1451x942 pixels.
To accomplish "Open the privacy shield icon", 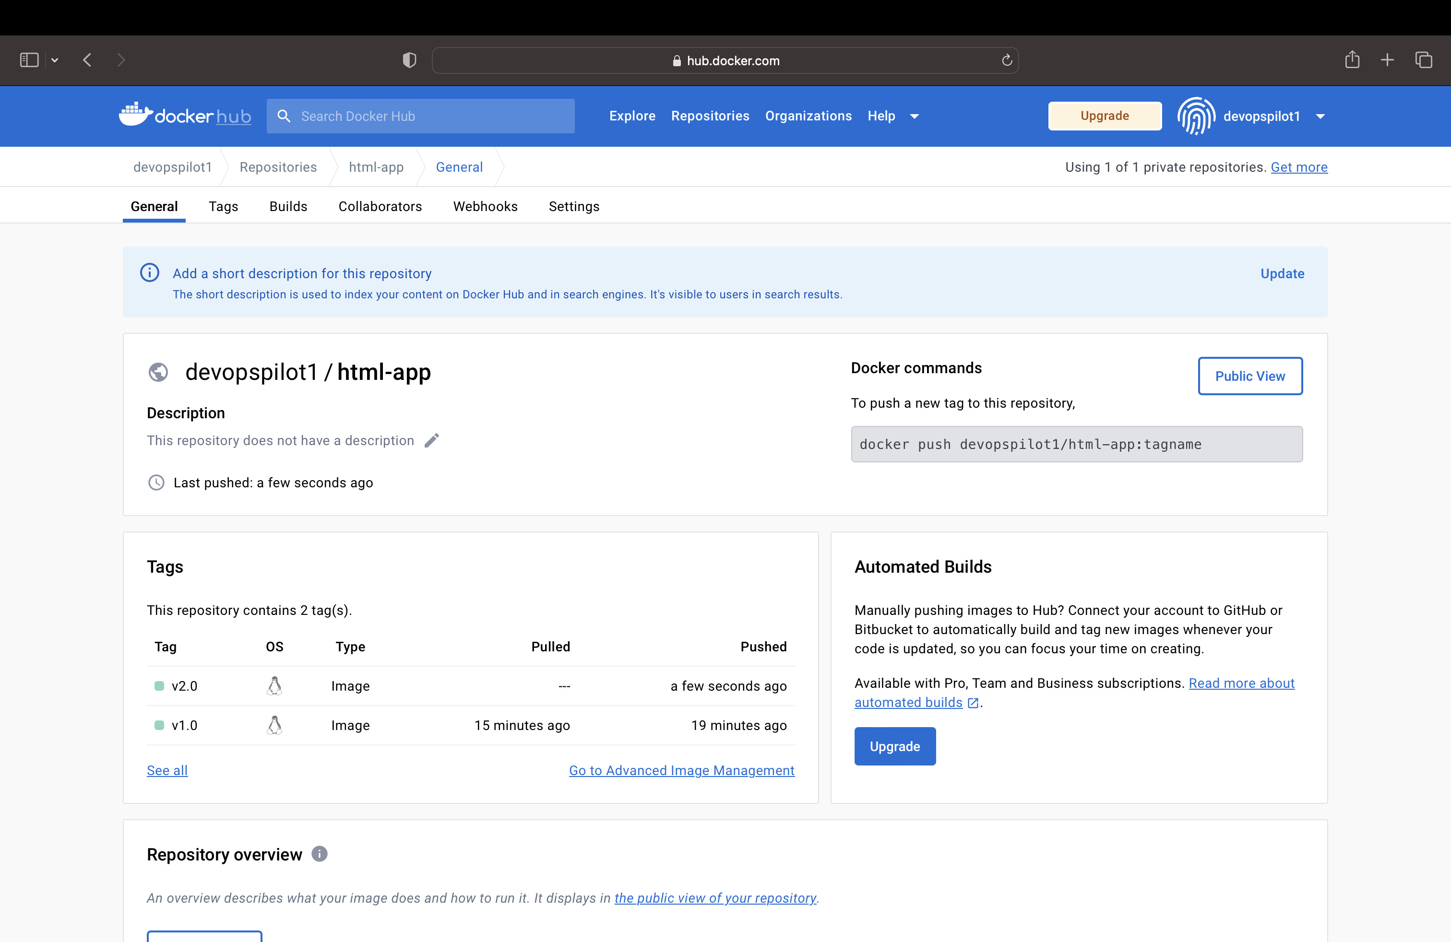I will pyautogui.click(x=409, y=59).
